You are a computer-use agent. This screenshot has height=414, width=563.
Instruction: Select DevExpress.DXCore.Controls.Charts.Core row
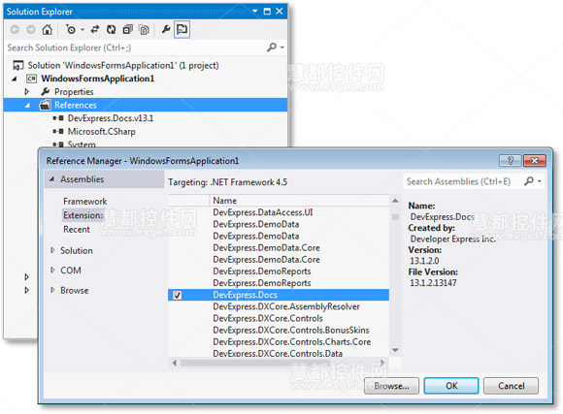(279, 342)
